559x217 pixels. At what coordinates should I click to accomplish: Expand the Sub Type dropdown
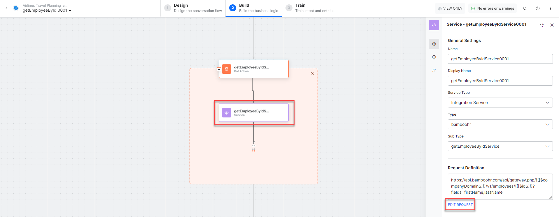click(x=500, y=146)
